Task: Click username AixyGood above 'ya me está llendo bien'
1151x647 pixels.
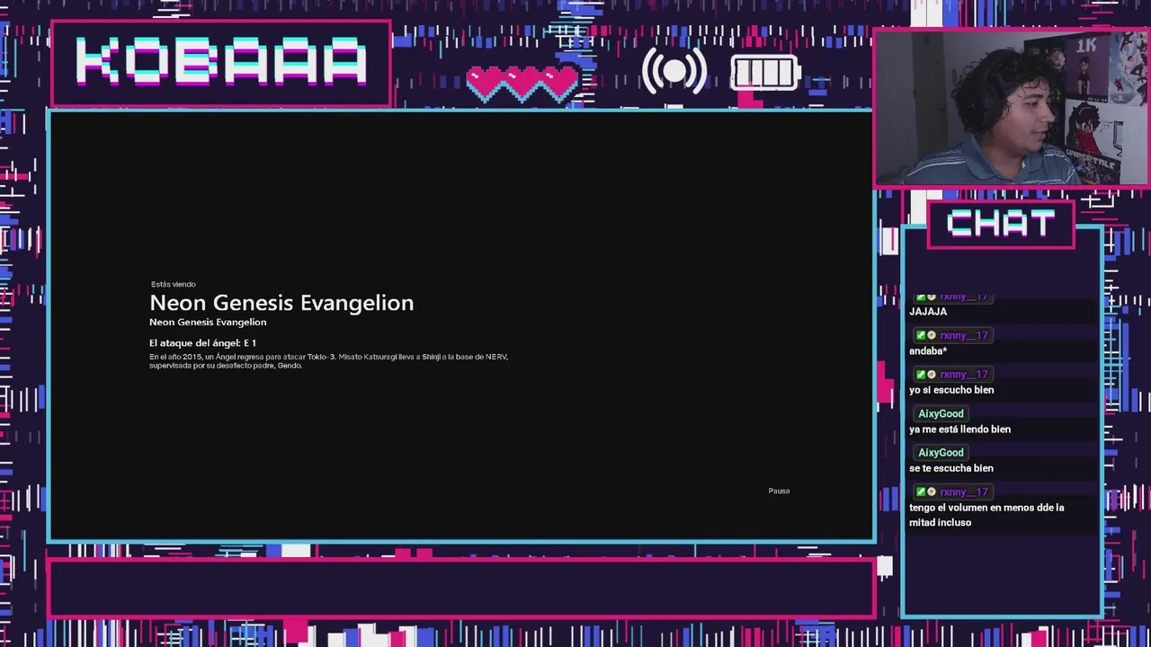Action: tap(941, 413)
